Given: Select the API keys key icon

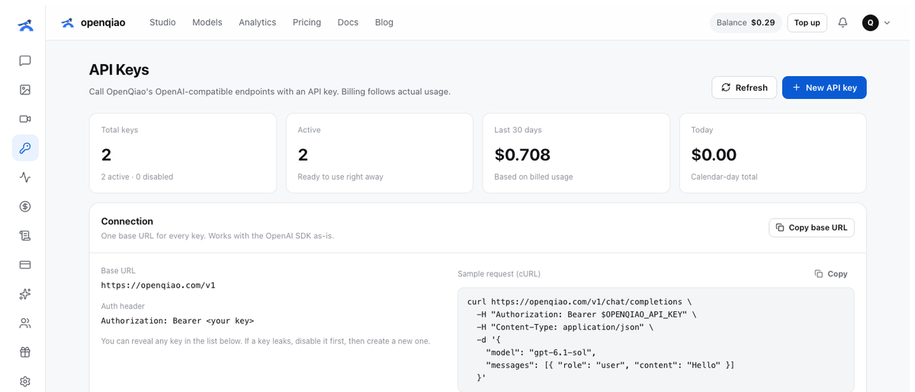Looking at the screenshot, I should coord(25,148).
